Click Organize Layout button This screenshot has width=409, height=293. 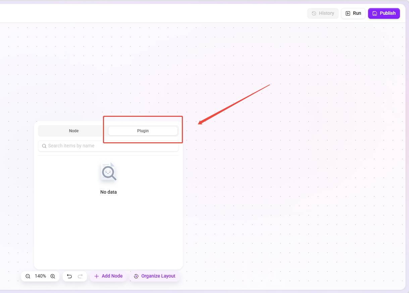pyautogui.click(x=155, y=276)
